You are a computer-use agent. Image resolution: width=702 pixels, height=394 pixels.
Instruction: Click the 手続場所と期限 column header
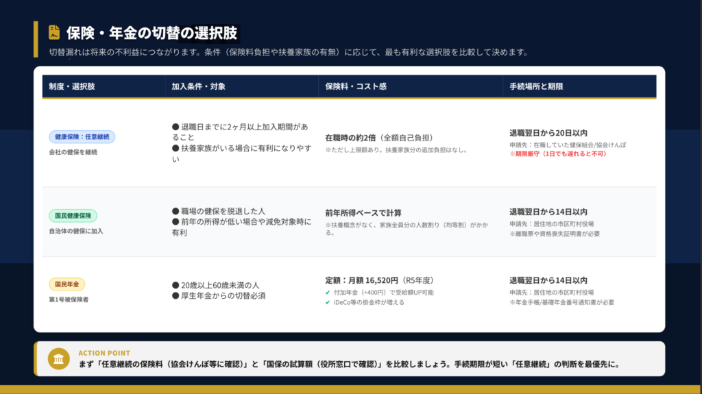coord(536,87)
